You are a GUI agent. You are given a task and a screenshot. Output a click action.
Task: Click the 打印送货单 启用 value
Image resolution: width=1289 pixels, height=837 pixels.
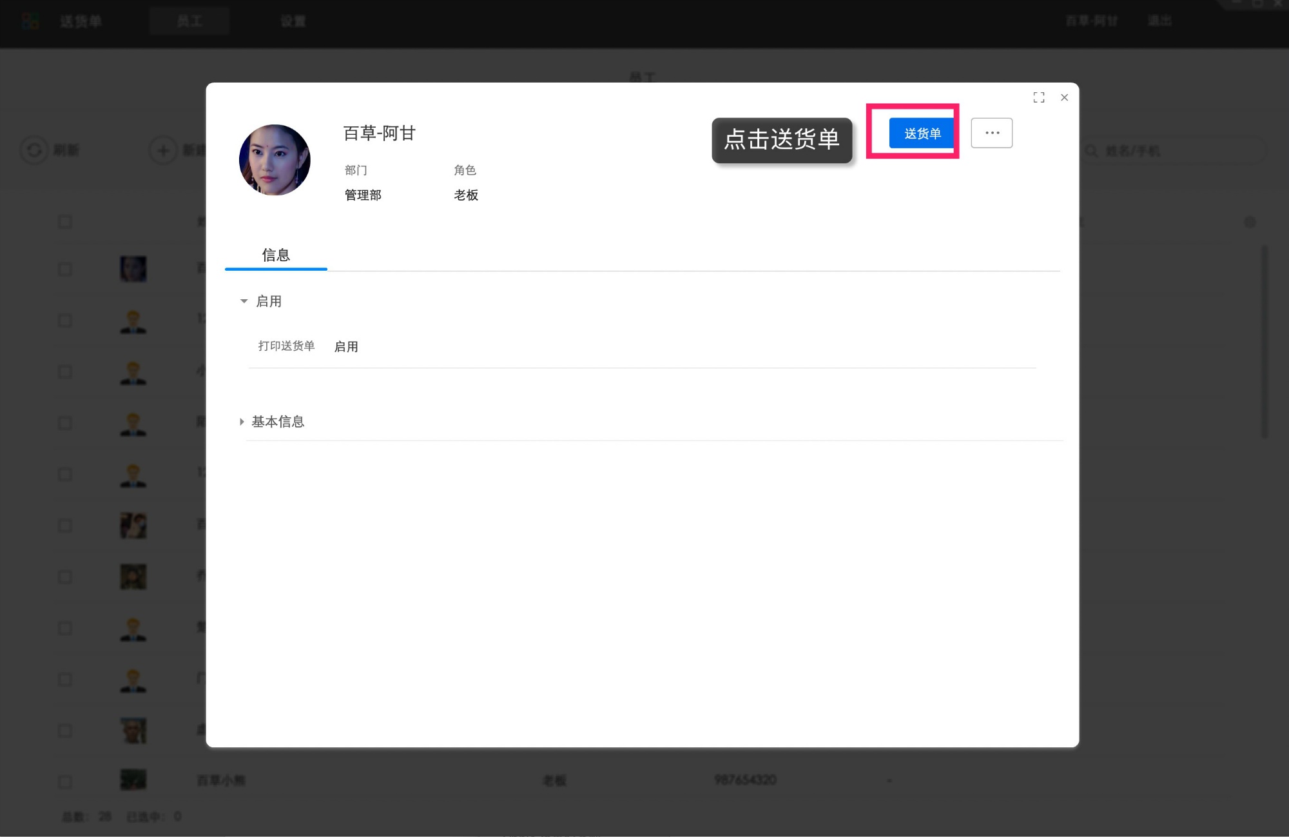click(x=346, y=347)
